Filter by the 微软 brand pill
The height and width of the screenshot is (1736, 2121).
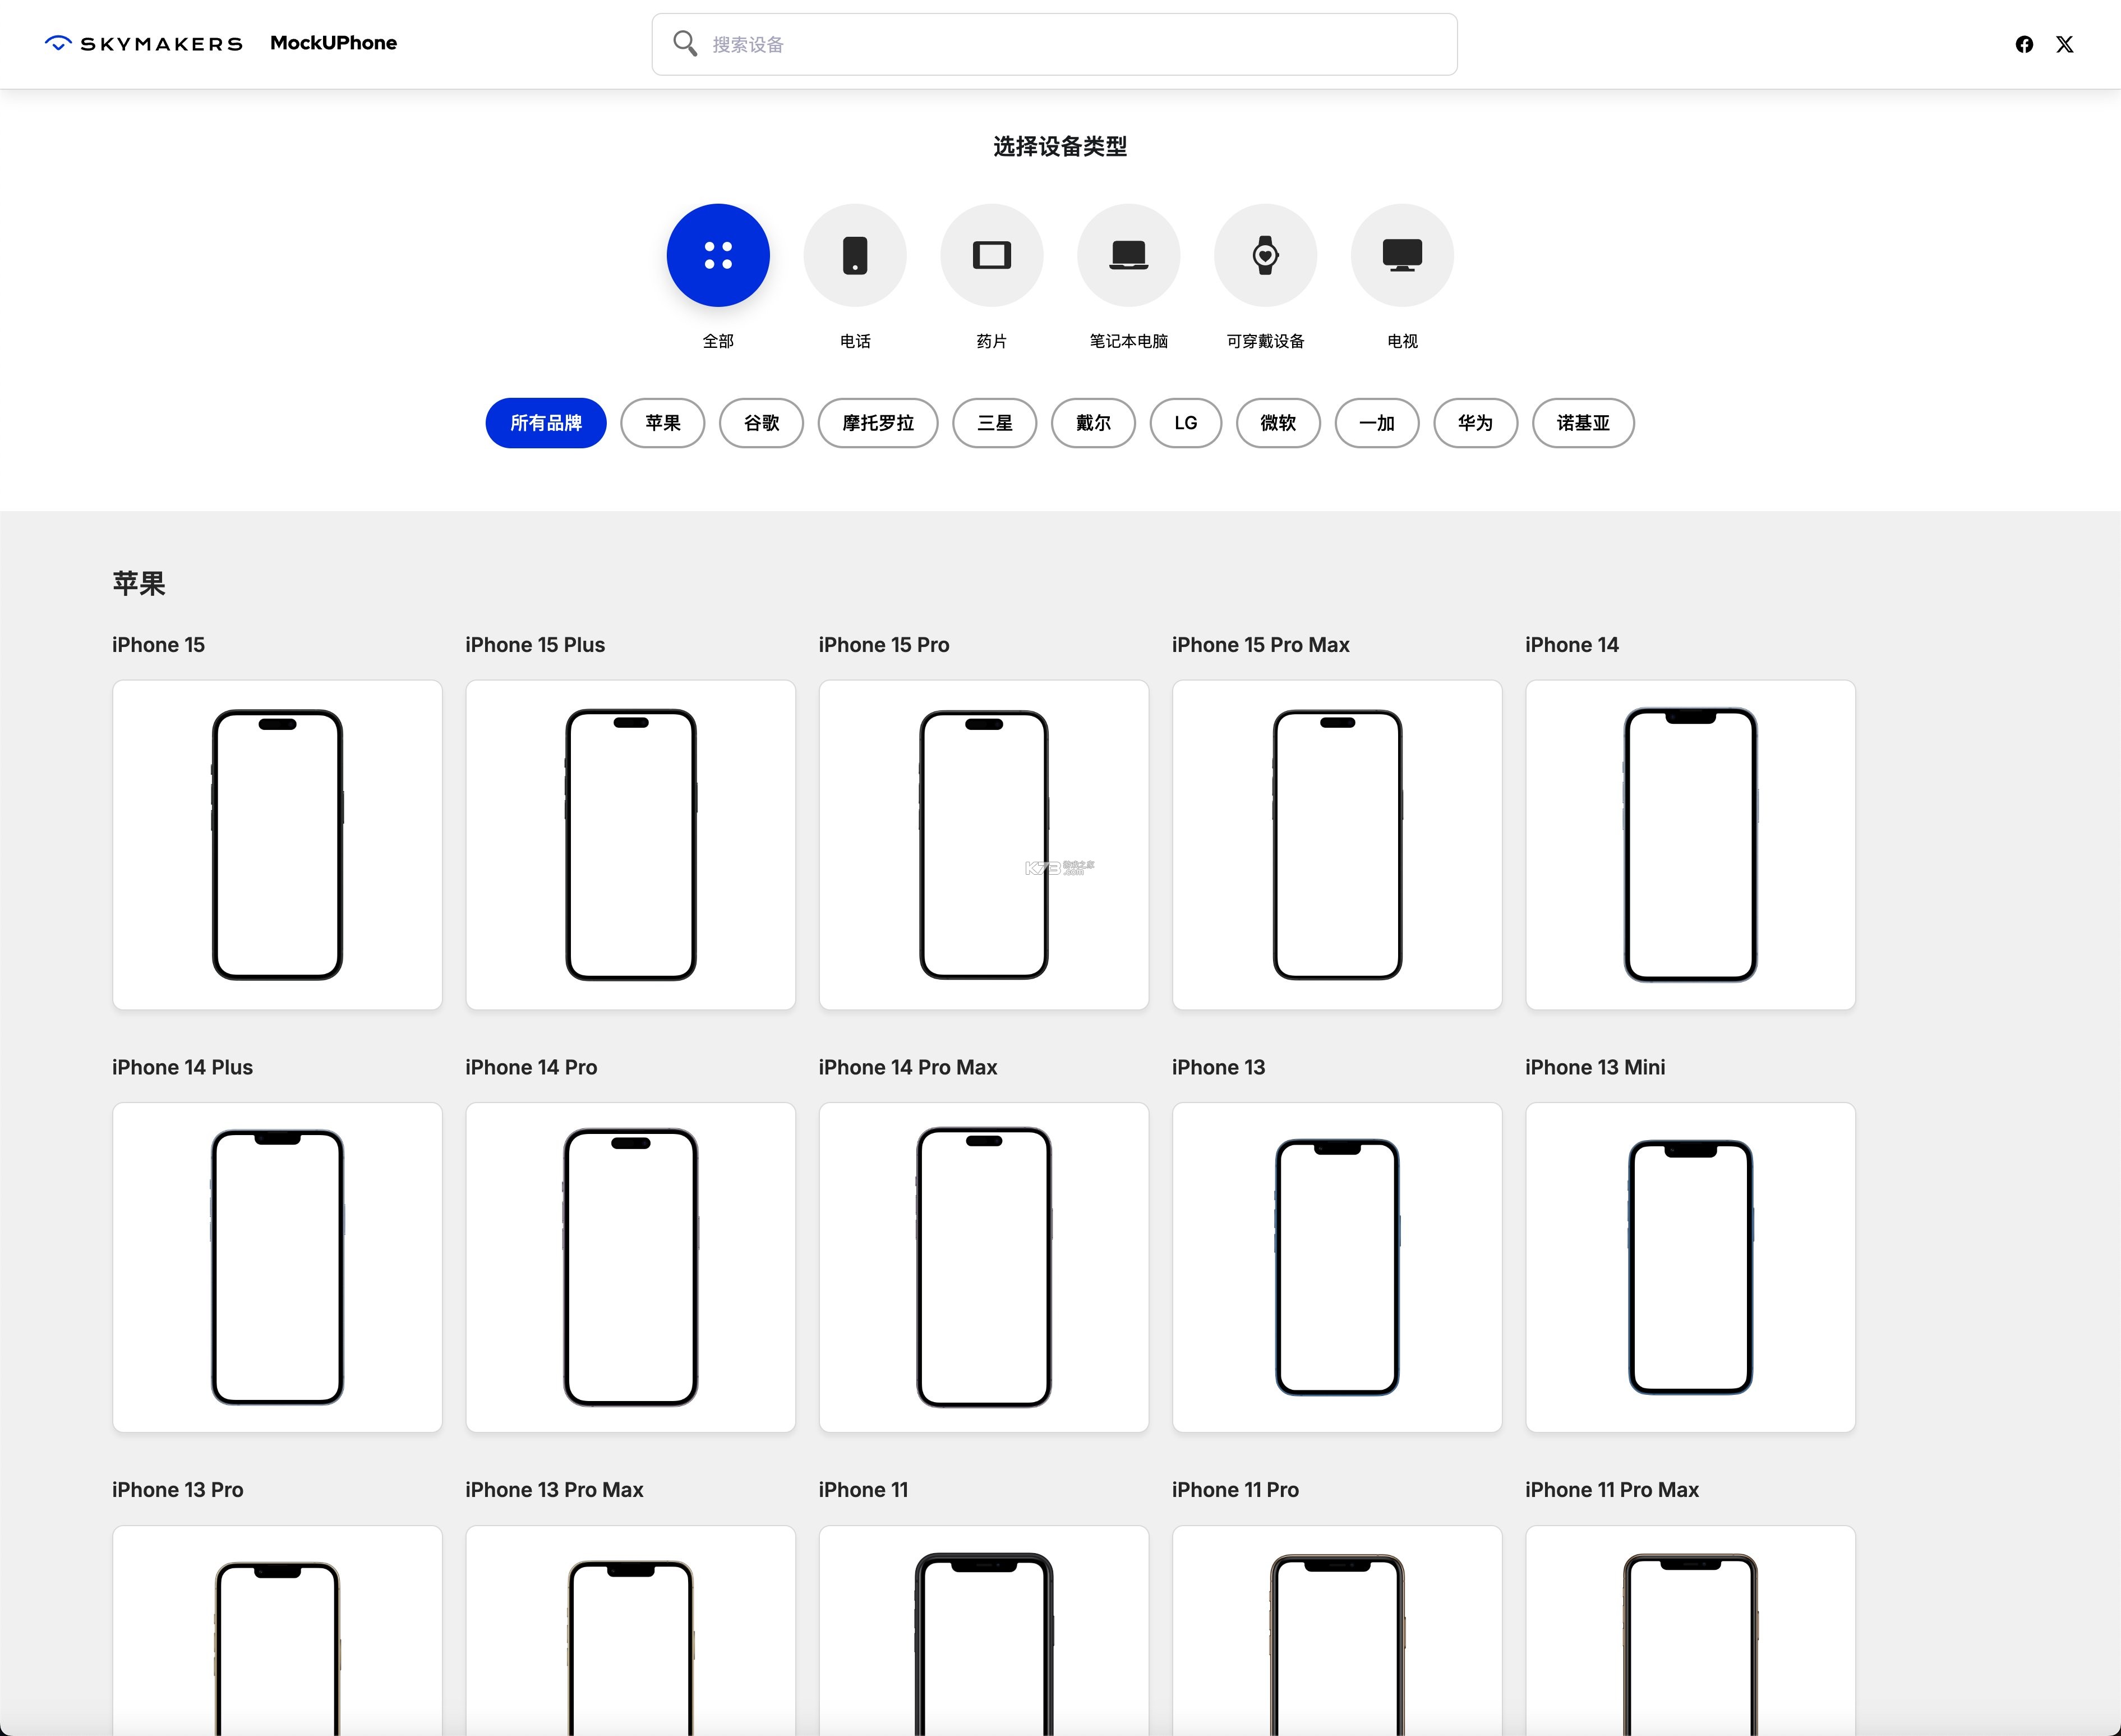[x=1279, y=423]
